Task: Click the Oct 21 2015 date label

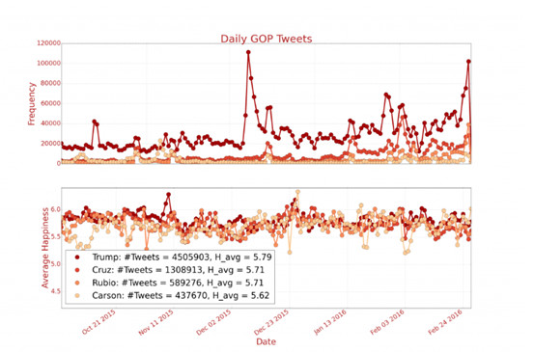Action: pos(98,322)
